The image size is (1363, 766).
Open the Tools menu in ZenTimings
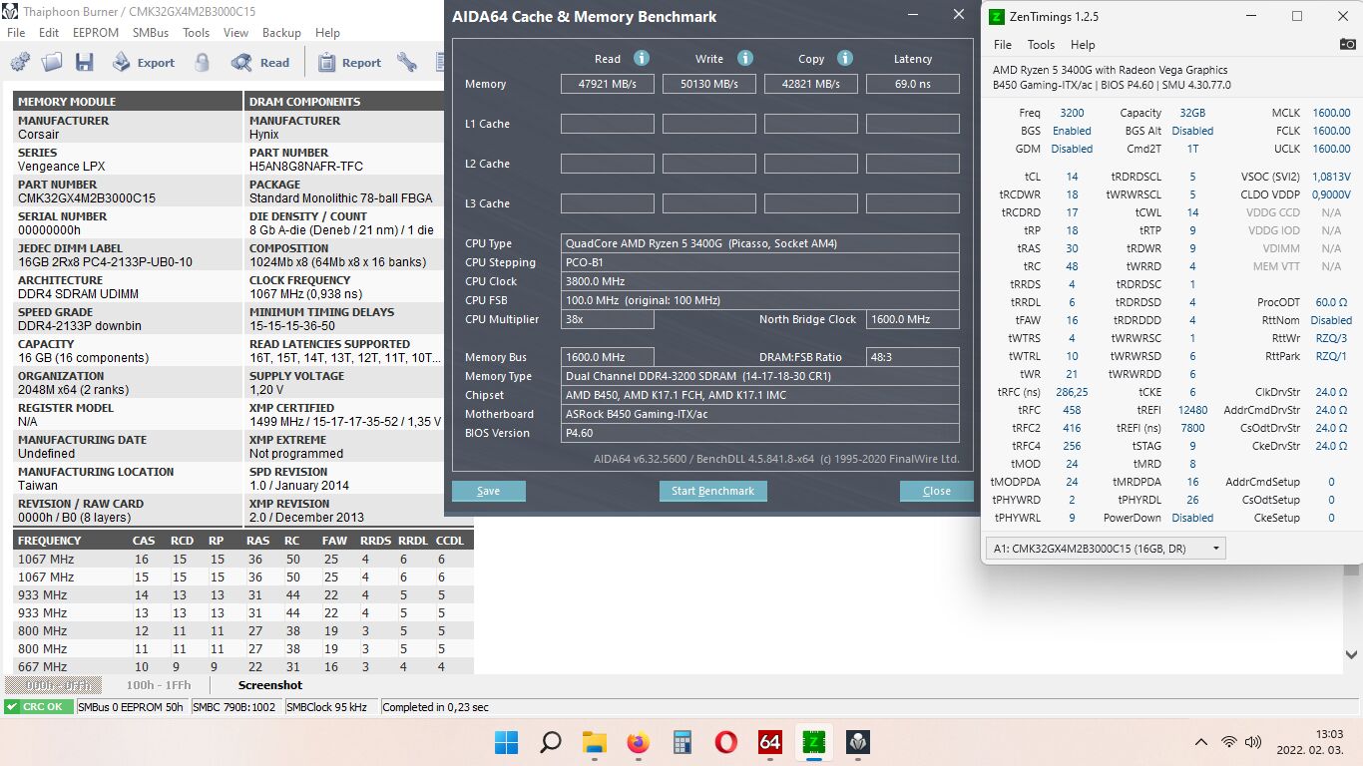pyautogui.click(x=1041, y=44)
